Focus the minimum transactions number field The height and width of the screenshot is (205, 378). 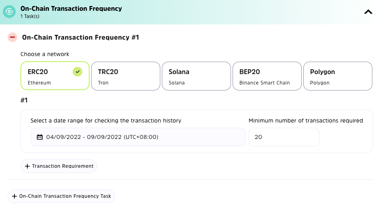click(284, 137)
